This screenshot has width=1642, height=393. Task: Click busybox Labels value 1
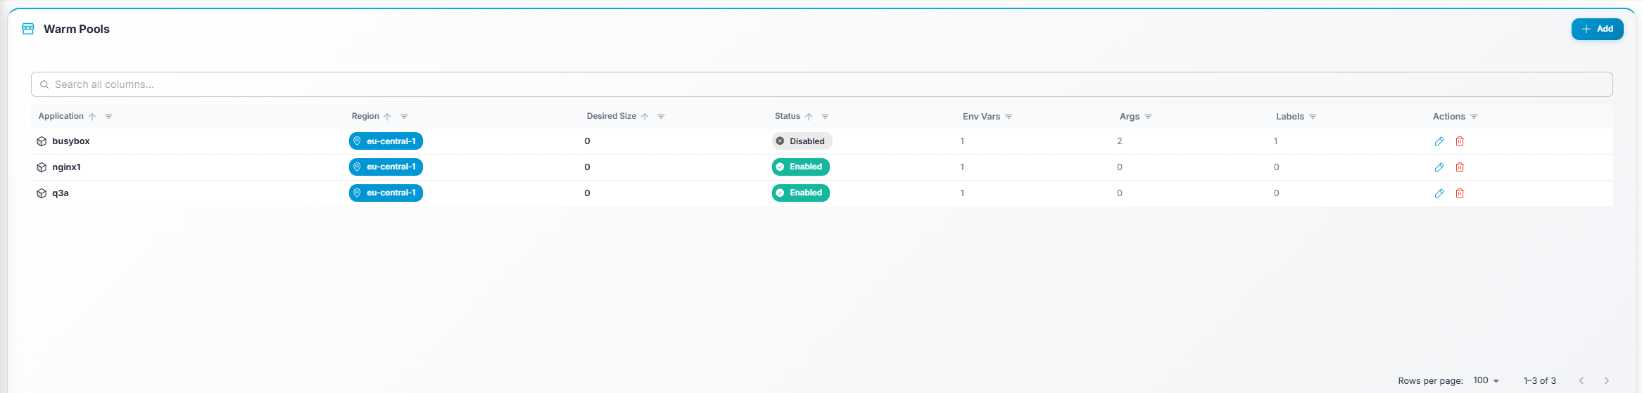coord(1275,141)
